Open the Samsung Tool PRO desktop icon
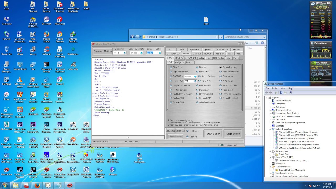 coord(33,142)
